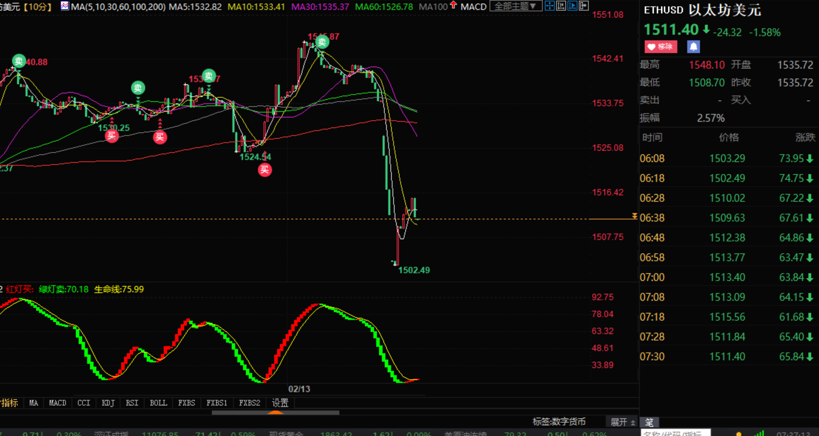This screenshot has width=819, height=436.
Task: Click the 买 buy marker under 1530.25
Action: (x=112, y=136)
